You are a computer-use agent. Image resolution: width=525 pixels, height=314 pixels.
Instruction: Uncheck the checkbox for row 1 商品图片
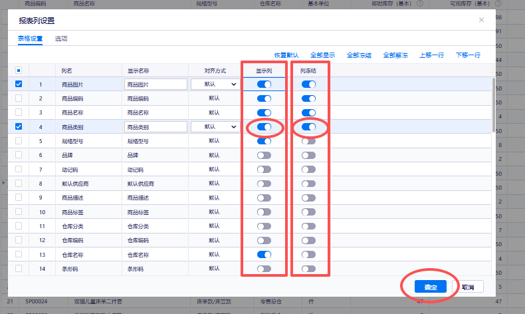[x=19, y=84]
